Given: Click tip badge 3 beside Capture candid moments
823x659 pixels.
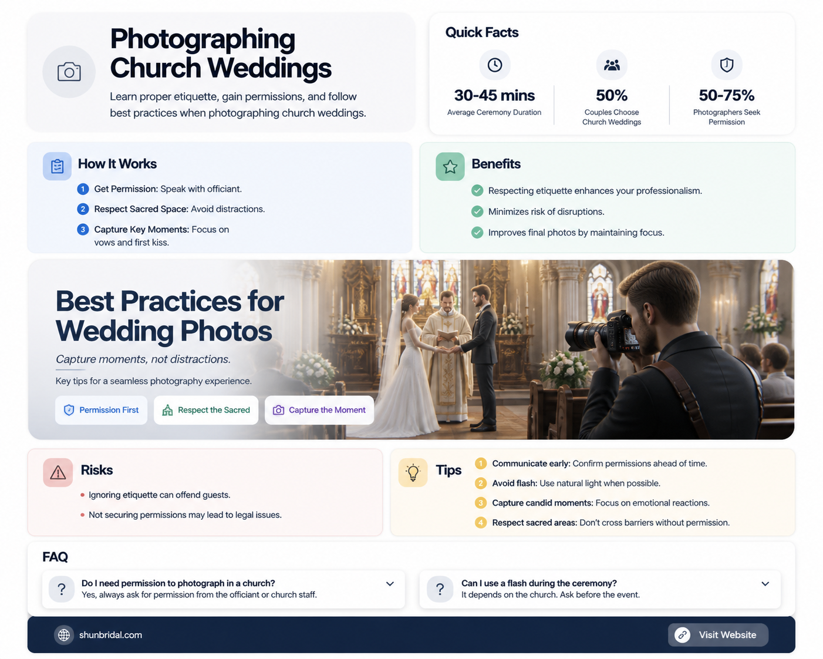Looking at the screenshot, I should pos(481,503).
